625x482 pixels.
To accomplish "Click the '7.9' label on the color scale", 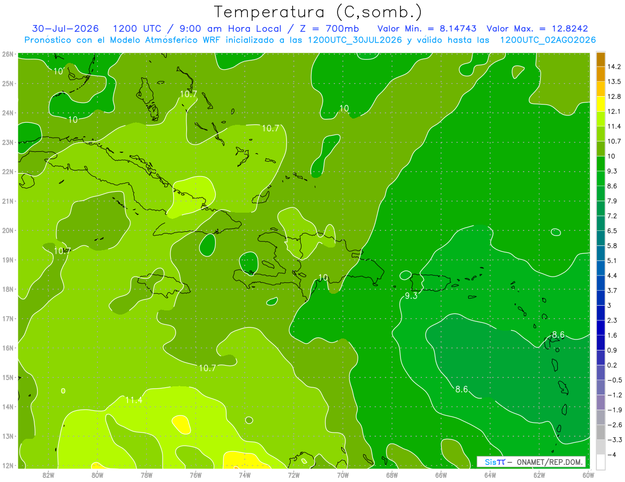I will pos(612,201).
